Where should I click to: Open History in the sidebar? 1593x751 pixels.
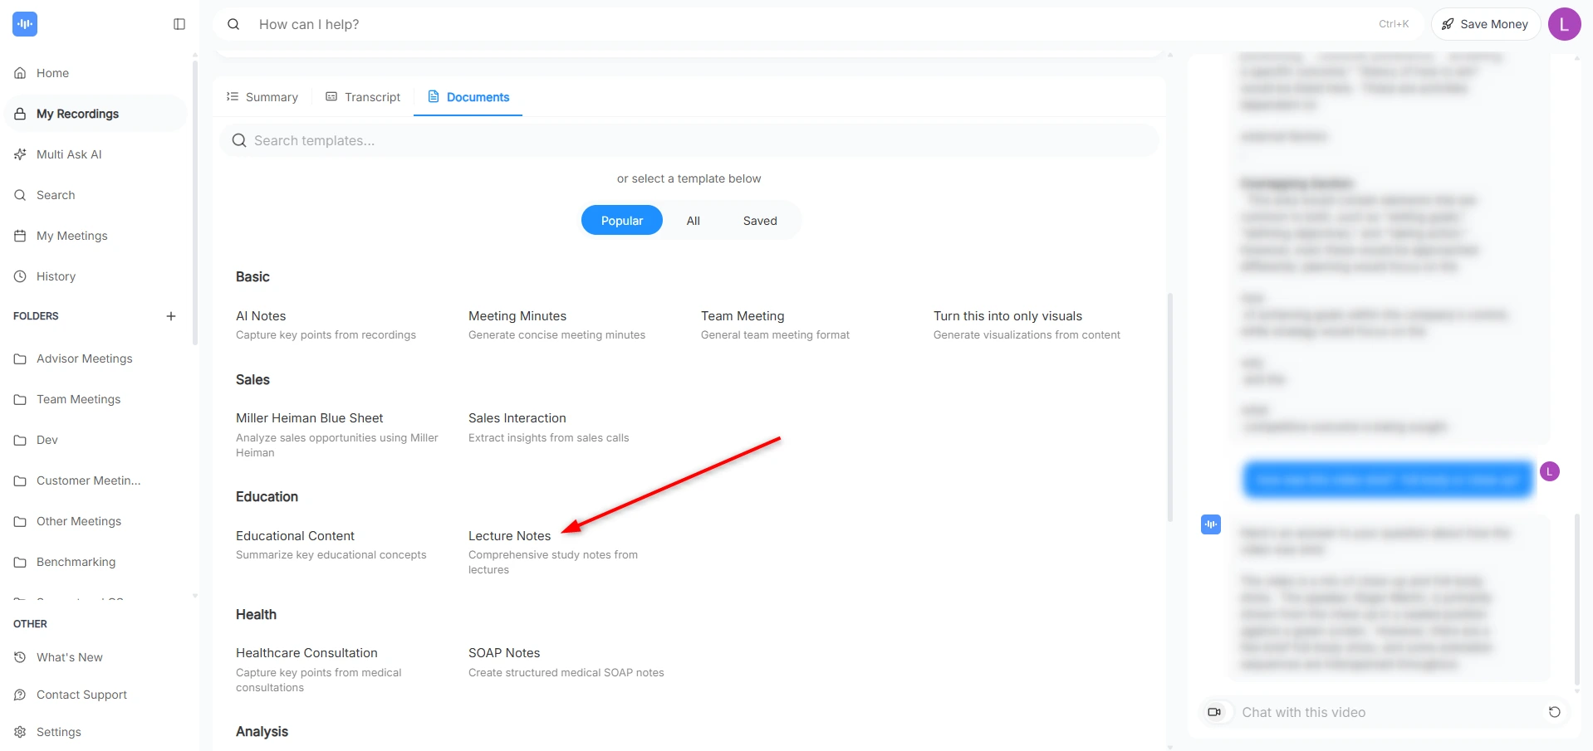pos(56,276)
